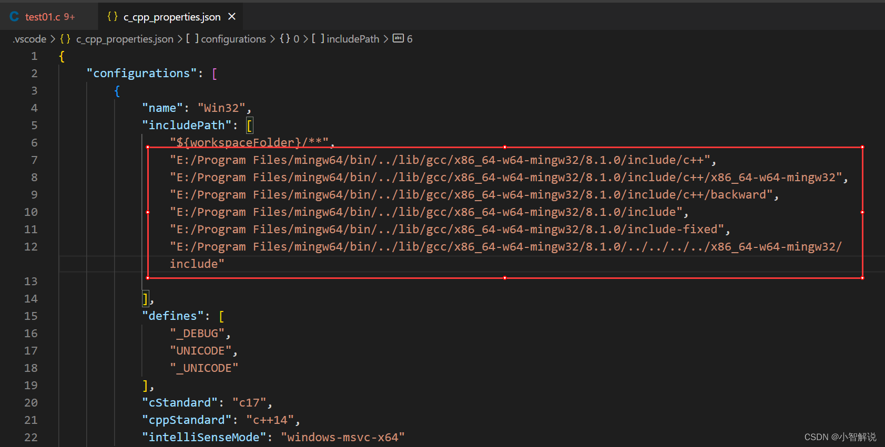The image size is (885, 447).
Task: Click the "includePath" key on line 5
Action: [187, 126]
